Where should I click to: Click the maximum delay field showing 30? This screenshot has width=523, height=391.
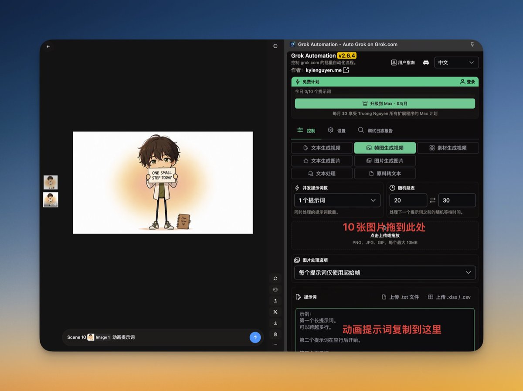(x=457, y=200)
